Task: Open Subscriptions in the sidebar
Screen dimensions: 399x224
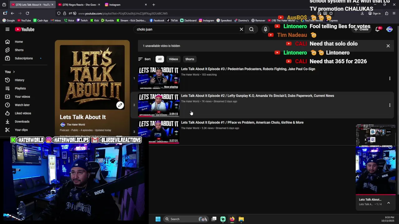Action: [23, 58]
